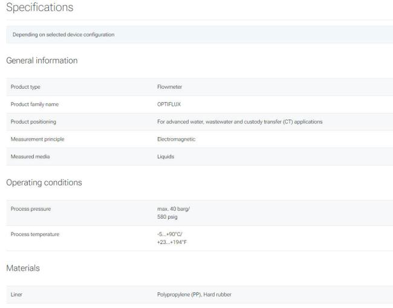The width and height of the screenshot is (393, 308).
Task: Click the Operating conditions section heading
Action: coord(44,182)
